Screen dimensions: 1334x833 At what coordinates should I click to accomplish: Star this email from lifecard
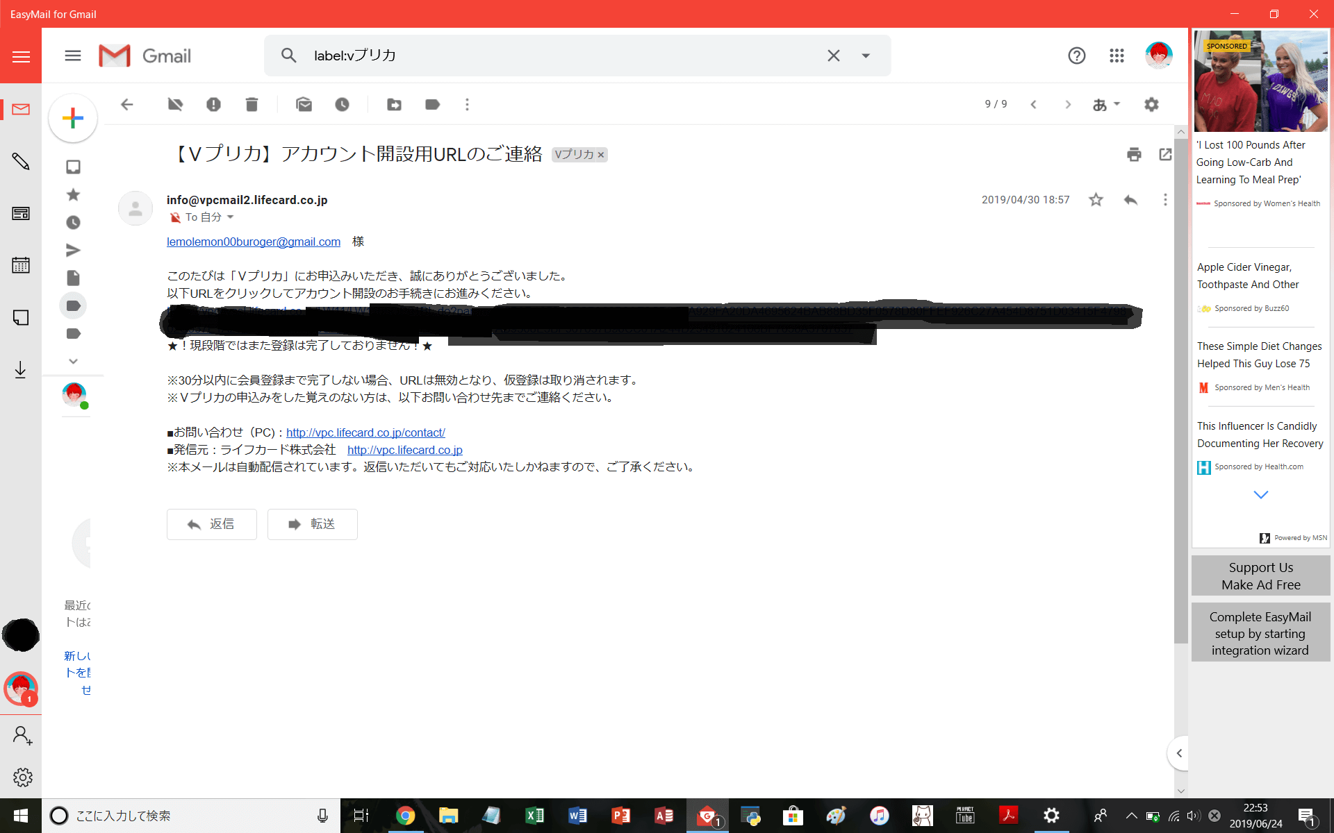pyautogui.click(x=1096, y=200)
